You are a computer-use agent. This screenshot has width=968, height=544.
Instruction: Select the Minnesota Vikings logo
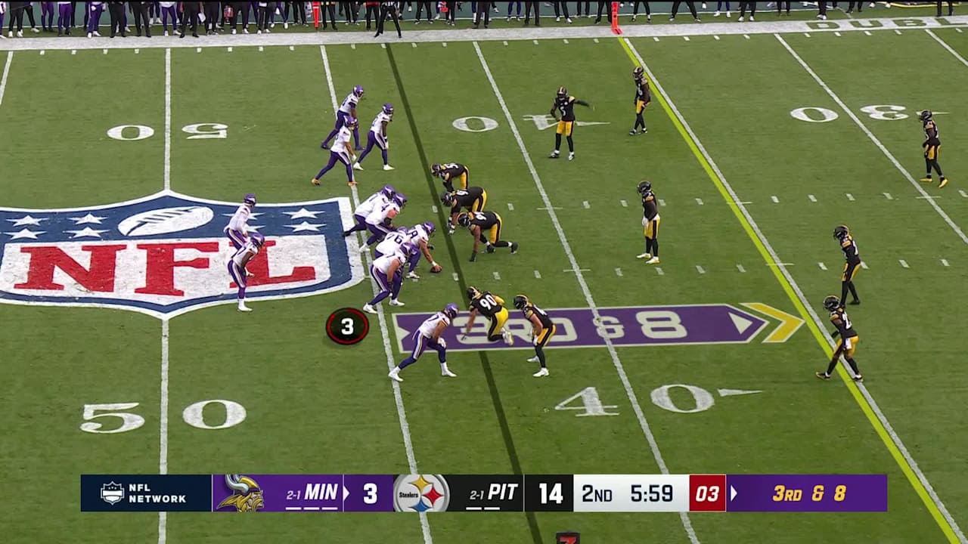pos(240,491)
